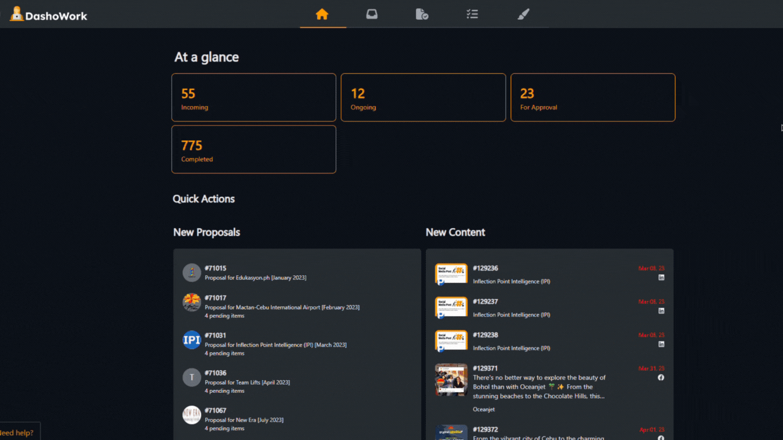The image size is (783, 440).
Task: Click the Mar 31 date on #129371
Action: pyautogui.click(x=651, y=368)
